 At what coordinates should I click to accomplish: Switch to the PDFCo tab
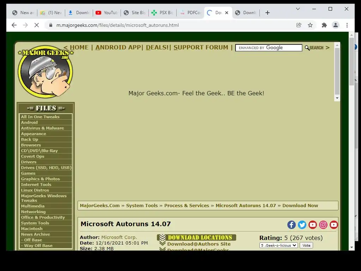(191, 13)
